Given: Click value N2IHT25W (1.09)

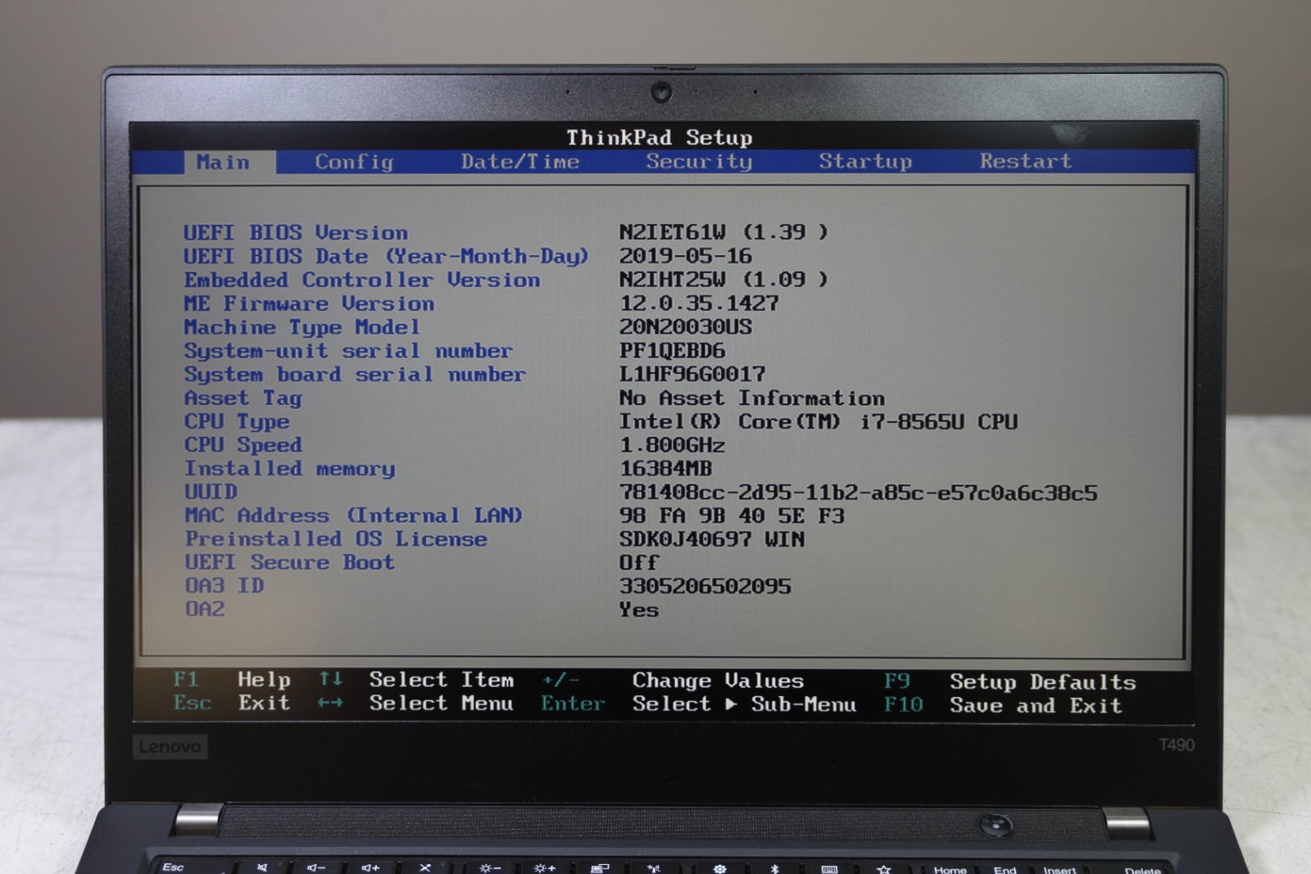Looking at the screenshot, I should [x=724, y=280].
